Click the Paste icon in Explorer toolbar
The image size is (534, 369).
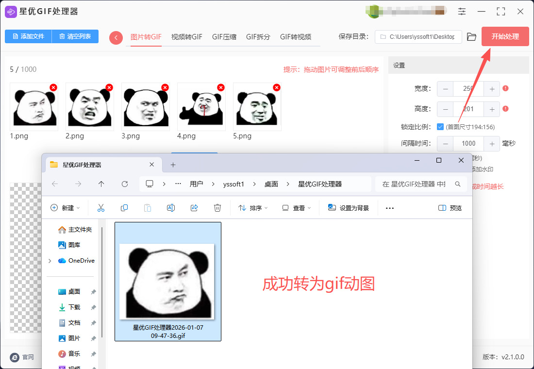tap(148, 208)
